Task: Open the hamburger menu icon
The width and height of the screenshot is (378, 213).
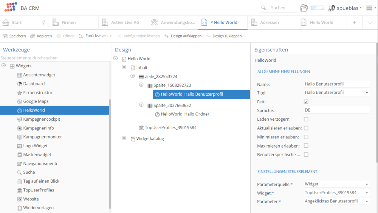Action: (x=369, y=8)
